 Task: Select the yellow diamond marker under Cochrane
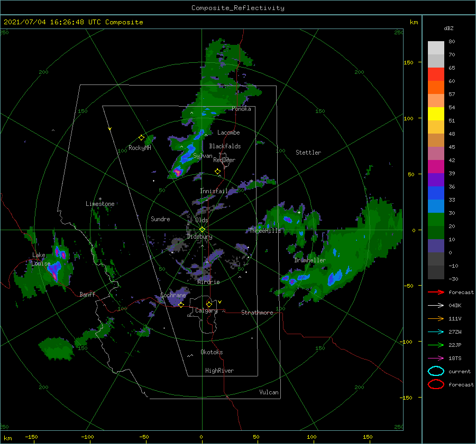181,305
